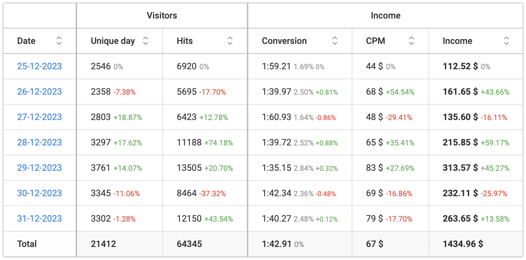
Task: Select hits value 11188
Action: (189, 142)
